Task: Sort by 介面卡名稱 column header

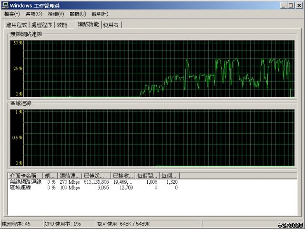Action: point(25,176)
